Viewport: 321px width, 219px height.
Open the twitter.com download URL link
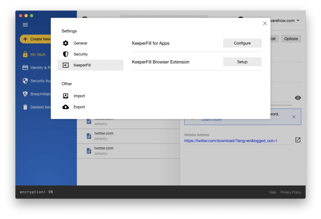(x=230, y=141)
